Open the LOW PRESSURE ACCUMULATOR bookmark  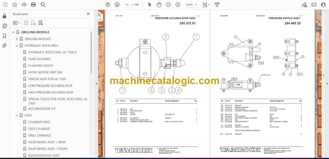[x=50, y=86]
